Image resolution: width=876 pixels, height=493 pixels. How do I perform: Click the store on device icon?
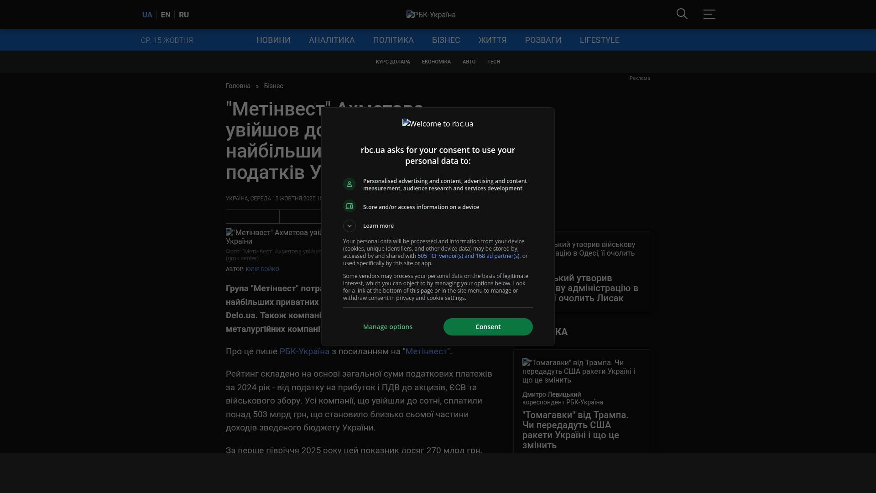pyautogui.click(x=349, y=206)
